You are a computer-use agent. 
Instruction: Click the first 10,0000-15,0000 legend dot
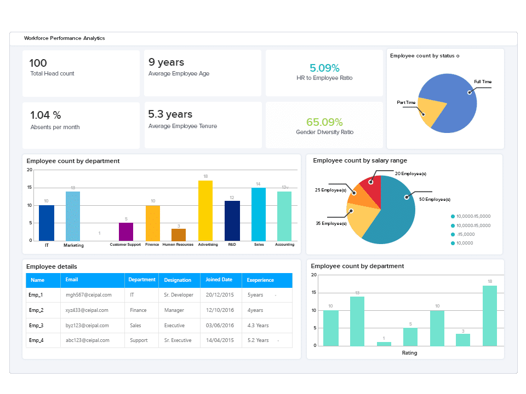tap(453, 217)
